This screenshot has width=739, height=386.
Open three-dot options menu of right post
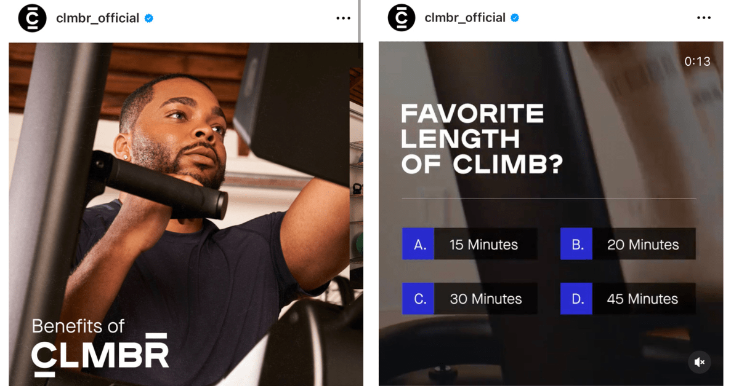pyautogui.click(x=704, y=18)
